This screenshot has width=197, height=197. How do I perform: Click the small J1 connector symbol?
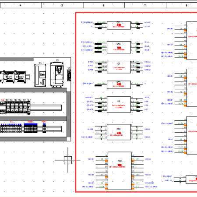pyautogui.click(x=69, y=75)
